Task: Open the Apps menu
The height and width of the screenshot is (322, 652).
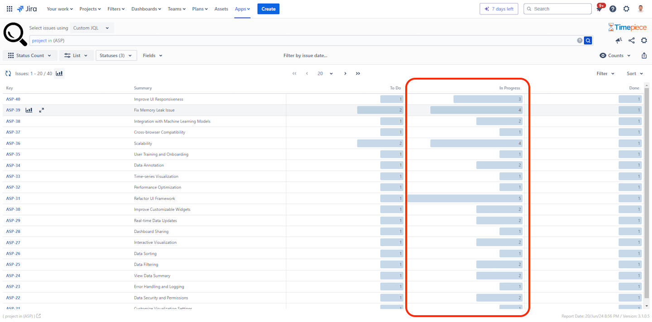Action: click(242, 9)
